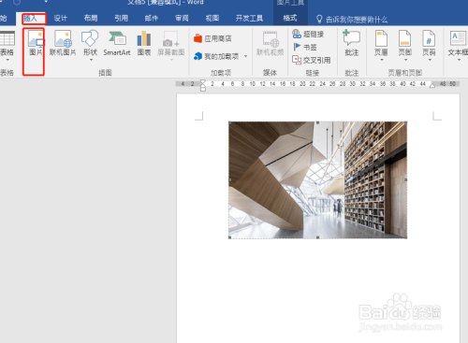Insert a SmartArt graphic
The height and width of the screenshot is (343, 468).
(117, 43)
